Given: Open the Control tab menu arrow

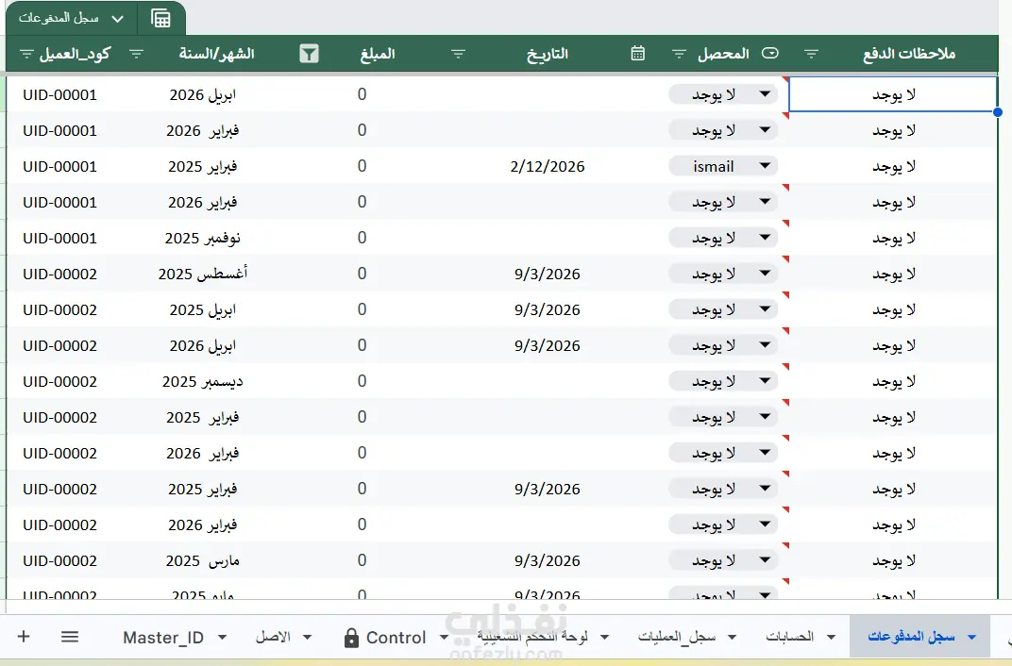Looking at the screenshot, I should tap(444, 637).
